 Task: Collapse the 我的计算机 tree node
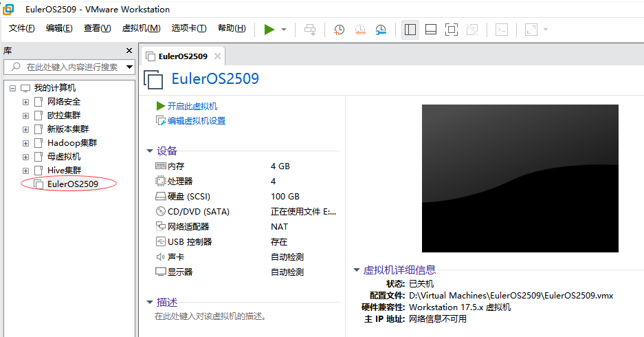[13, 88]
